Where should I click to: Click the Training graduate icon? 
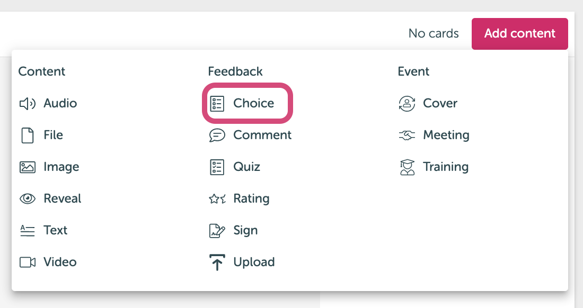click(407, 167)
